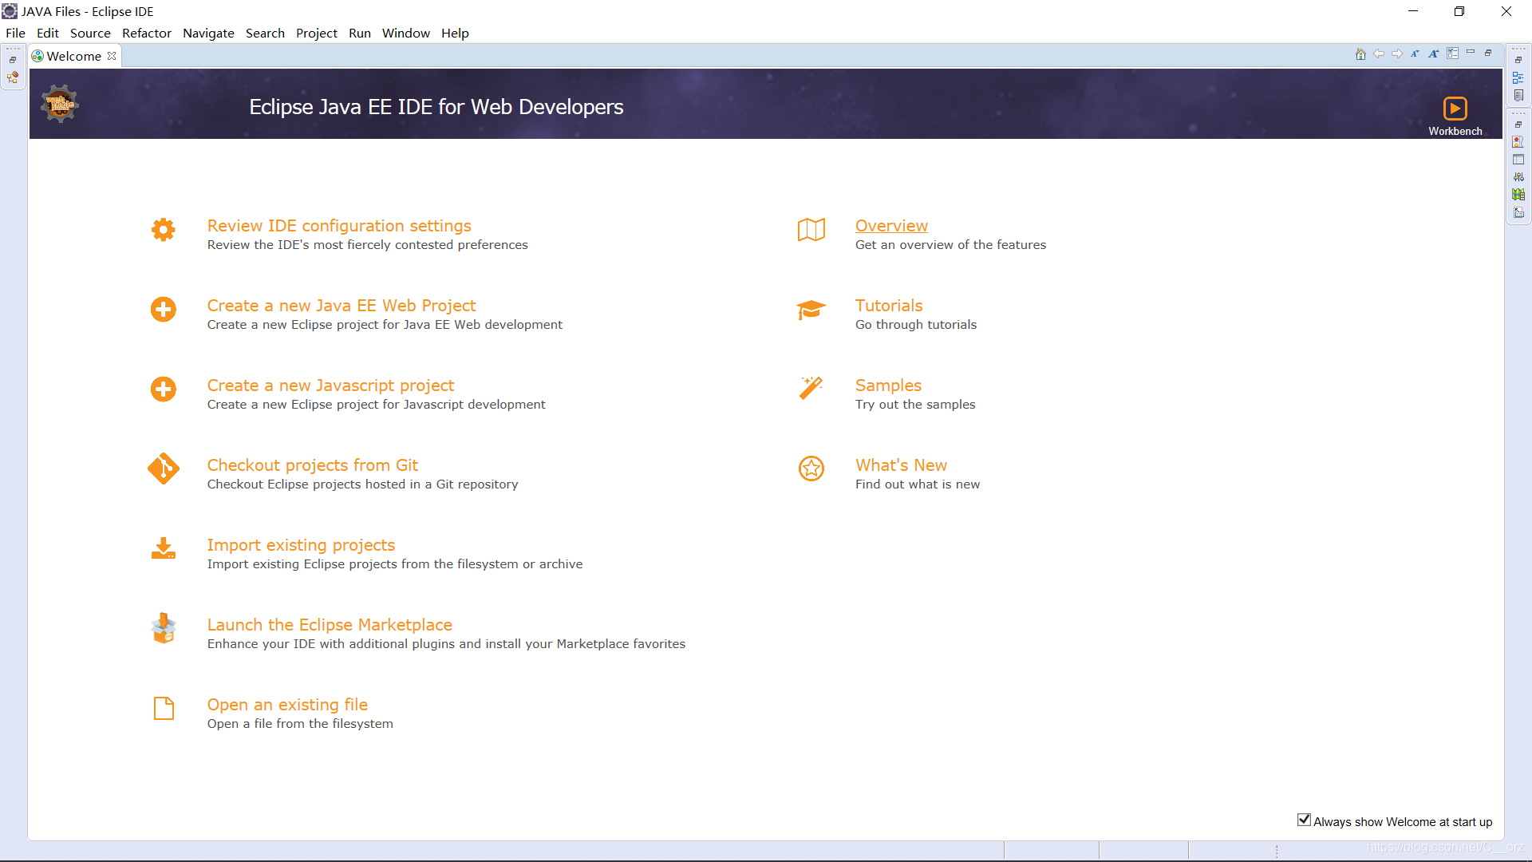
Task: Click the Home icon in Welcome toolbar
Action: (x=1360, y=54)
